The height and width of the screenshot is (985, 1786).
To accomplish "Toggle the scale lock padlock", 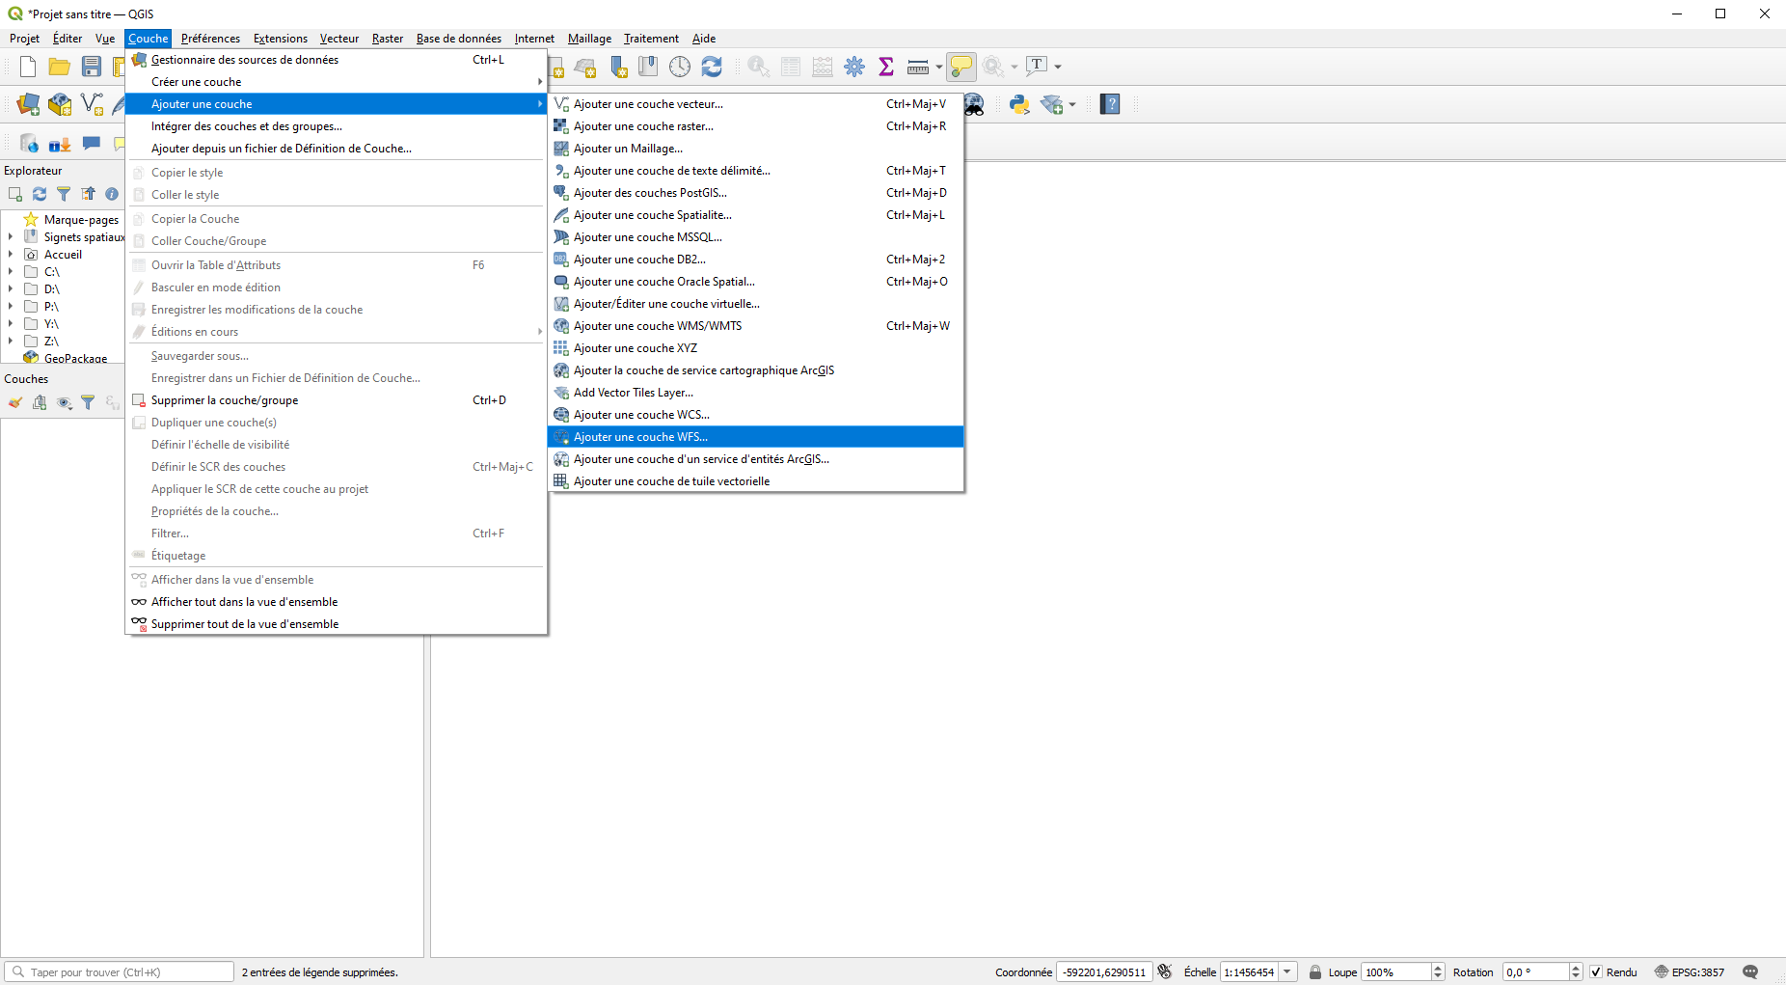I will pos(1314,972).
